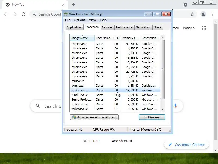Image resolution: width=218 pixels, height=164 pixels.
Task: Sort by Image Name column header
Action: tap(82, 38)
